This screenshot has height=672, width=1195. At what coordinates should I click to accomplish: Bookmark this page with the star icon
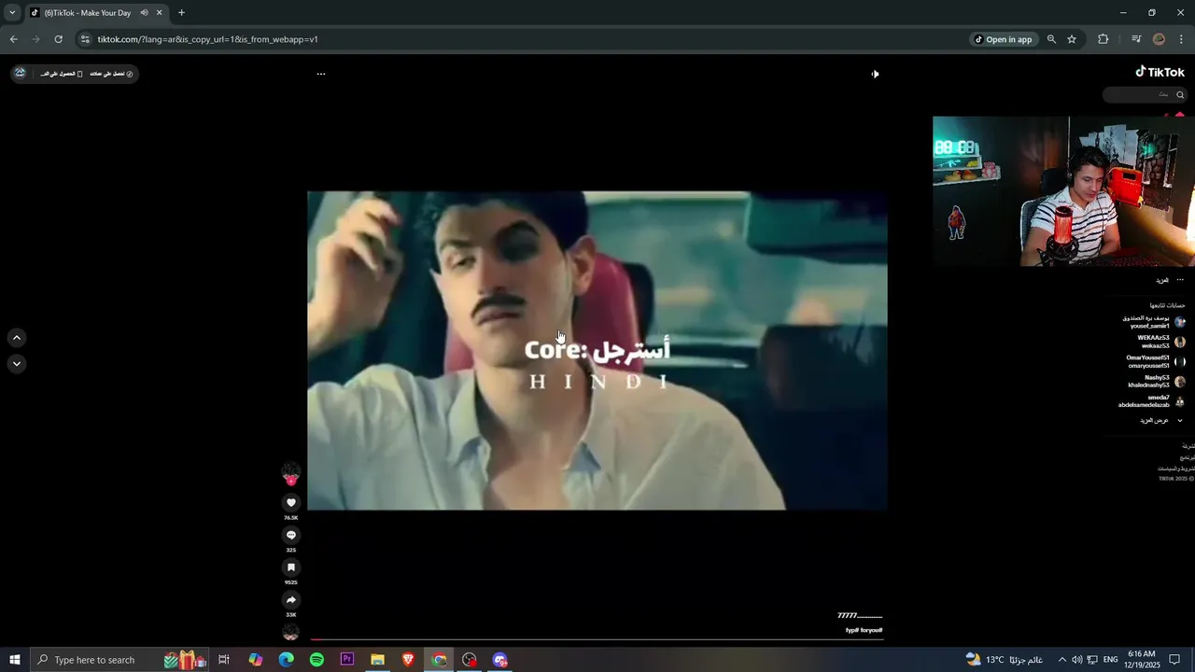[1072, 39]
